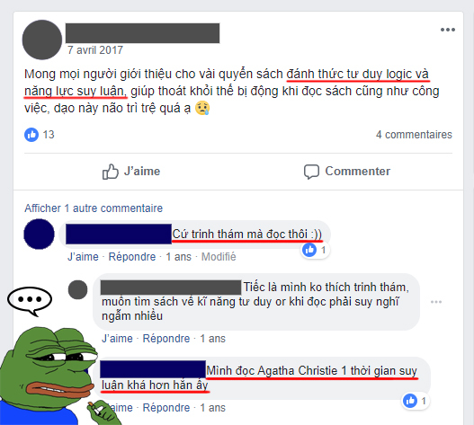Click Répondre under the 'Cứ trinh thám' comment
This screenshot has height=425, width=474.
coord(132,257)
